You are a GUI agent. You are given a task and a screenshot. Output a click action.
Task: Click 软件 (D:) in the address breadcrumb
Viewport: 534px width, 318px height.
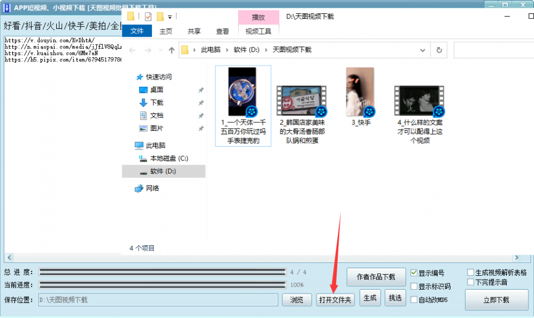tap(246, 50)
